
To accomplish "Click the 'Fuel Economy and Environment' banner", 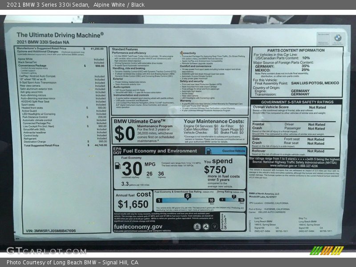I will (160, 151).
